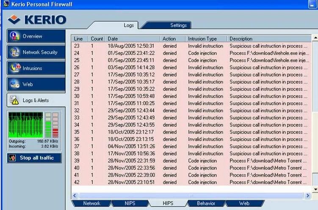This screenshot has height=210, width=318.
Task: Click the Kerio logo icon
Action: tap(14, 19)
